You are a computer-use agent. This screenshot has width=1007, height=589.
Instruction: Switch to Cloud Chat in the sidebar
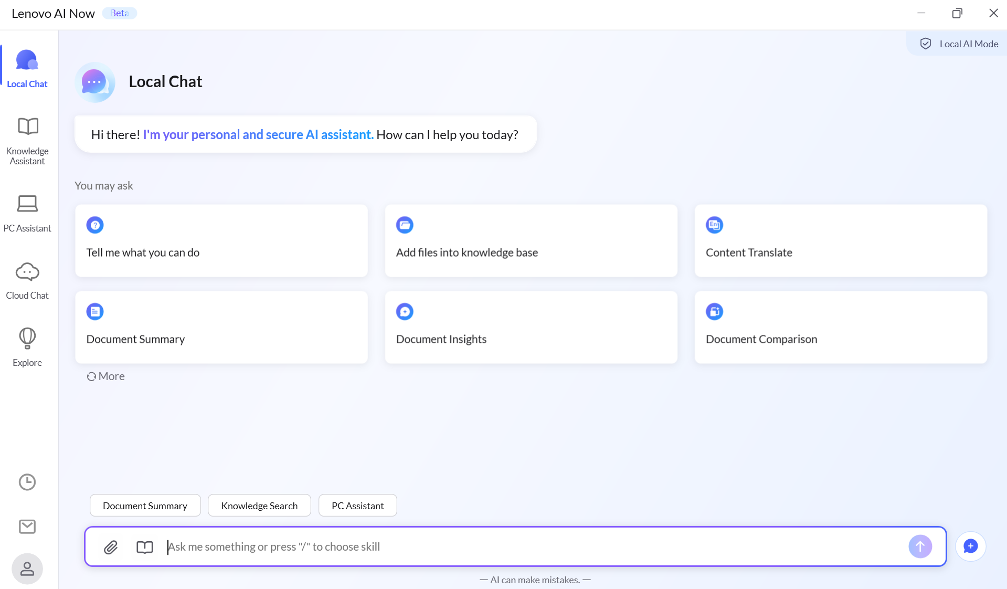click(x=27, y=280)
